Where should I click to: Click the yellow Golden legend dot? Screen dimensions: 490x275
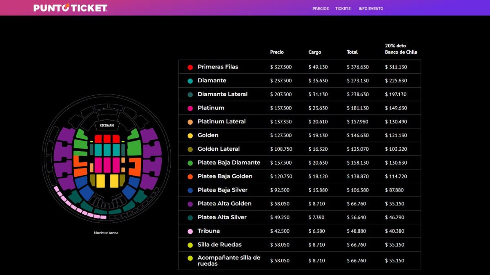pyautogui.click(x=190, y=136)
